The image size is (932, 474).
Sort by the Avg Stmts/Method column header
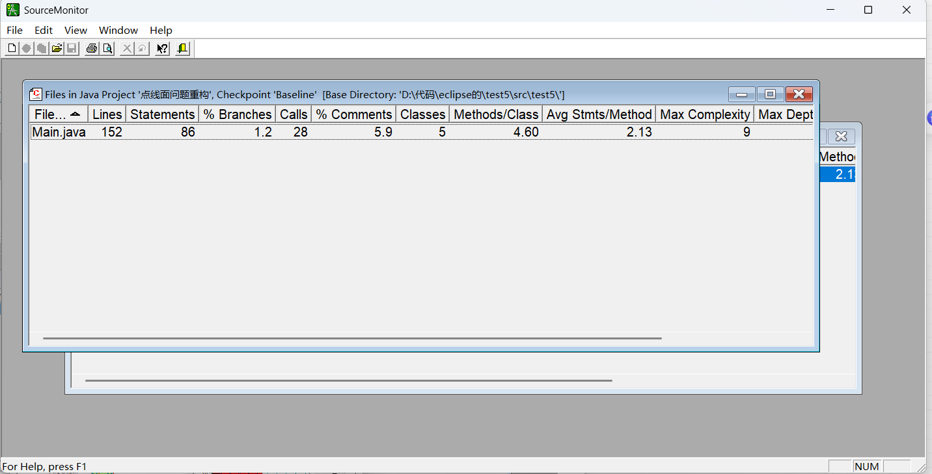click(x=599, y=114)
